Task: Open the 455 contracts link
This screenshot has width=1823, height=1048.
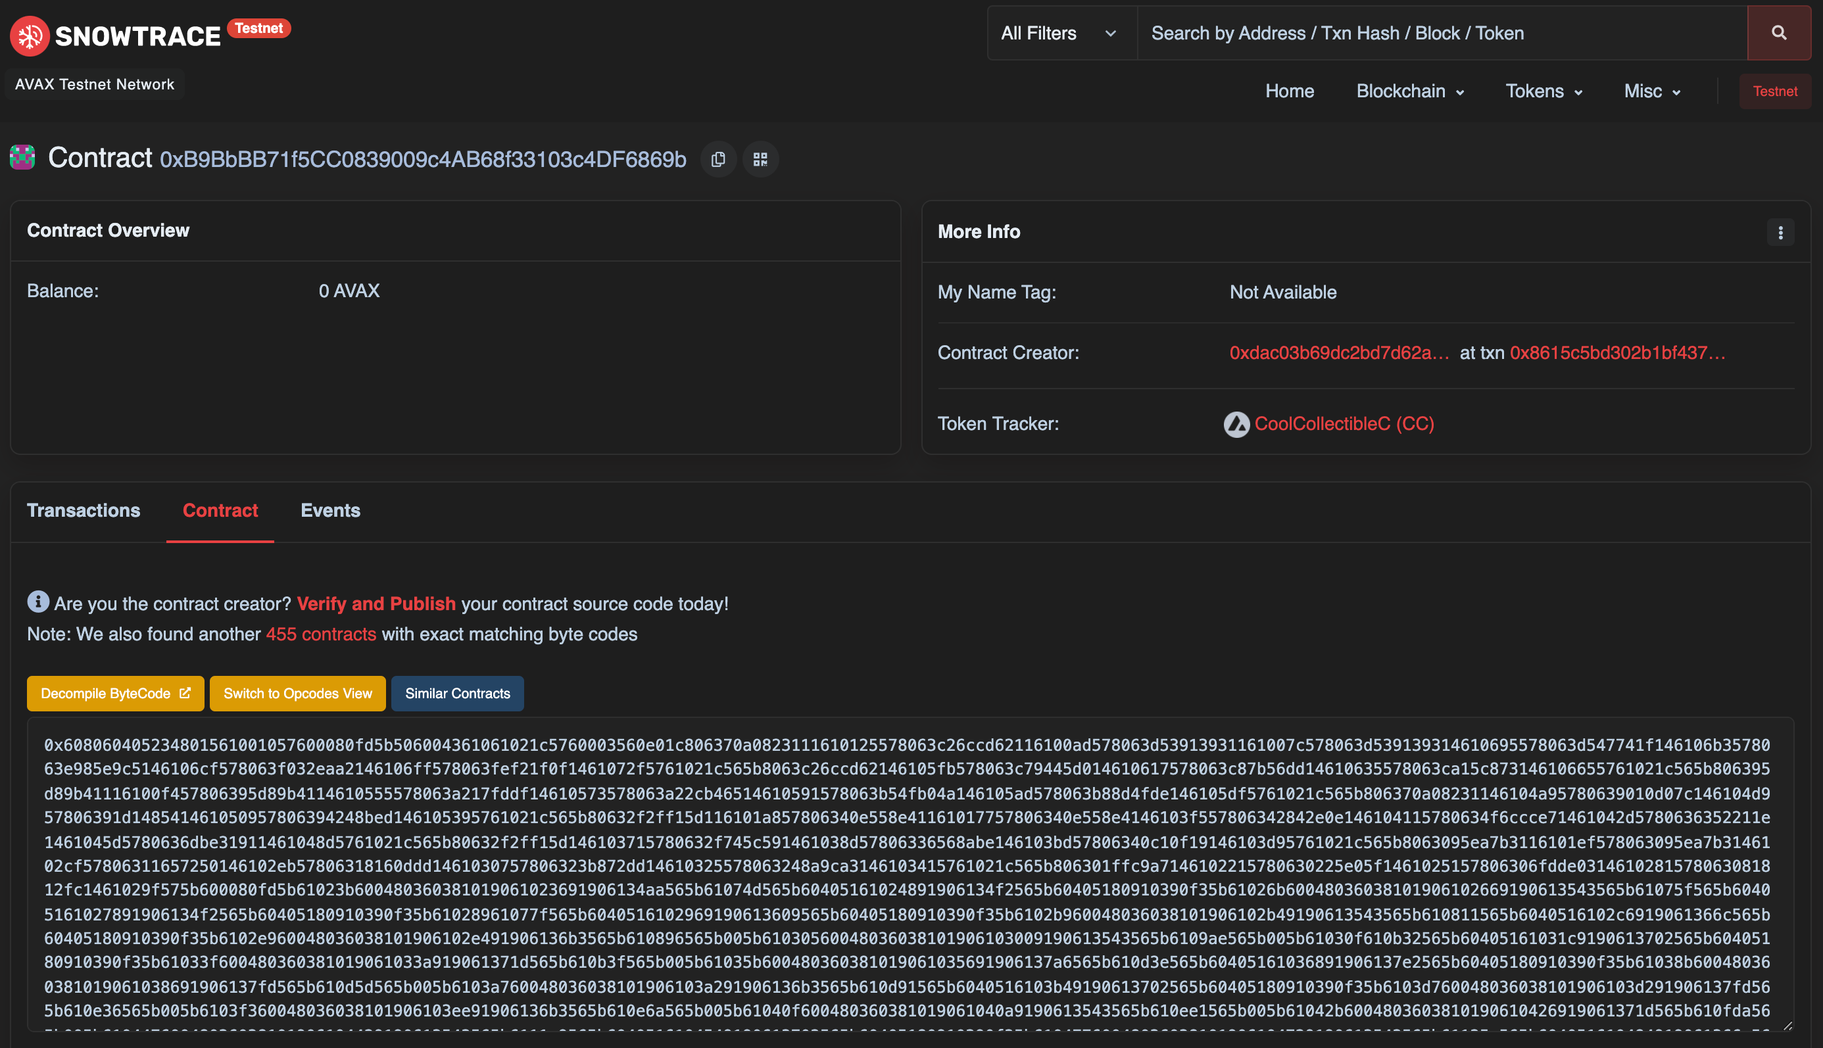Action: [320, 634]
